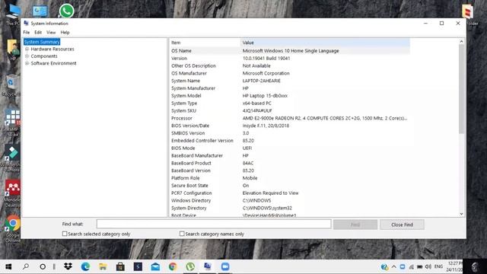
Task: Expand the Components tree node
Action: tap(27, 56)
